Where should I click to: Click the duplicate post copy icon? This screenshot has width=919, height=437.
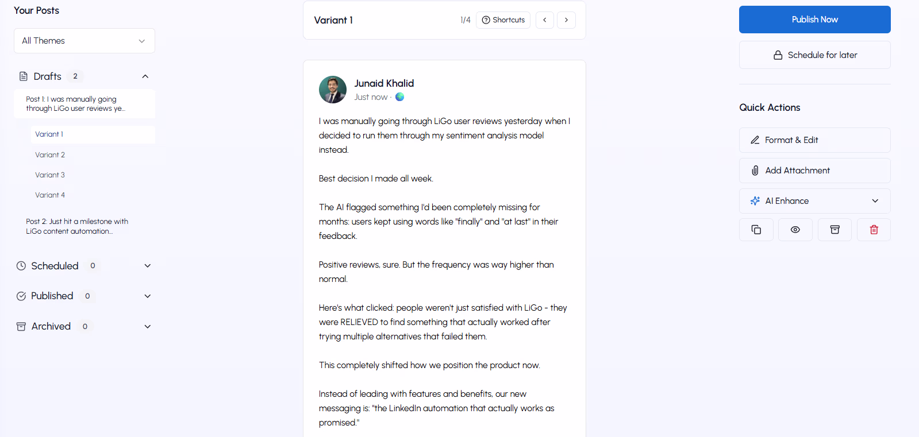point(756,229)
